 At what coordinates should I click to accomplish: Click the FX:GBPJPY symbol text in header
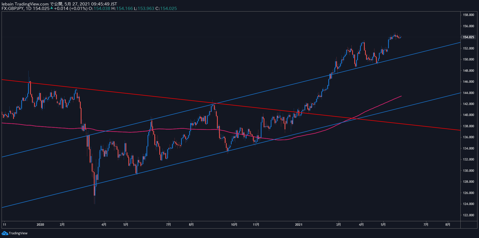coord(13,8)
